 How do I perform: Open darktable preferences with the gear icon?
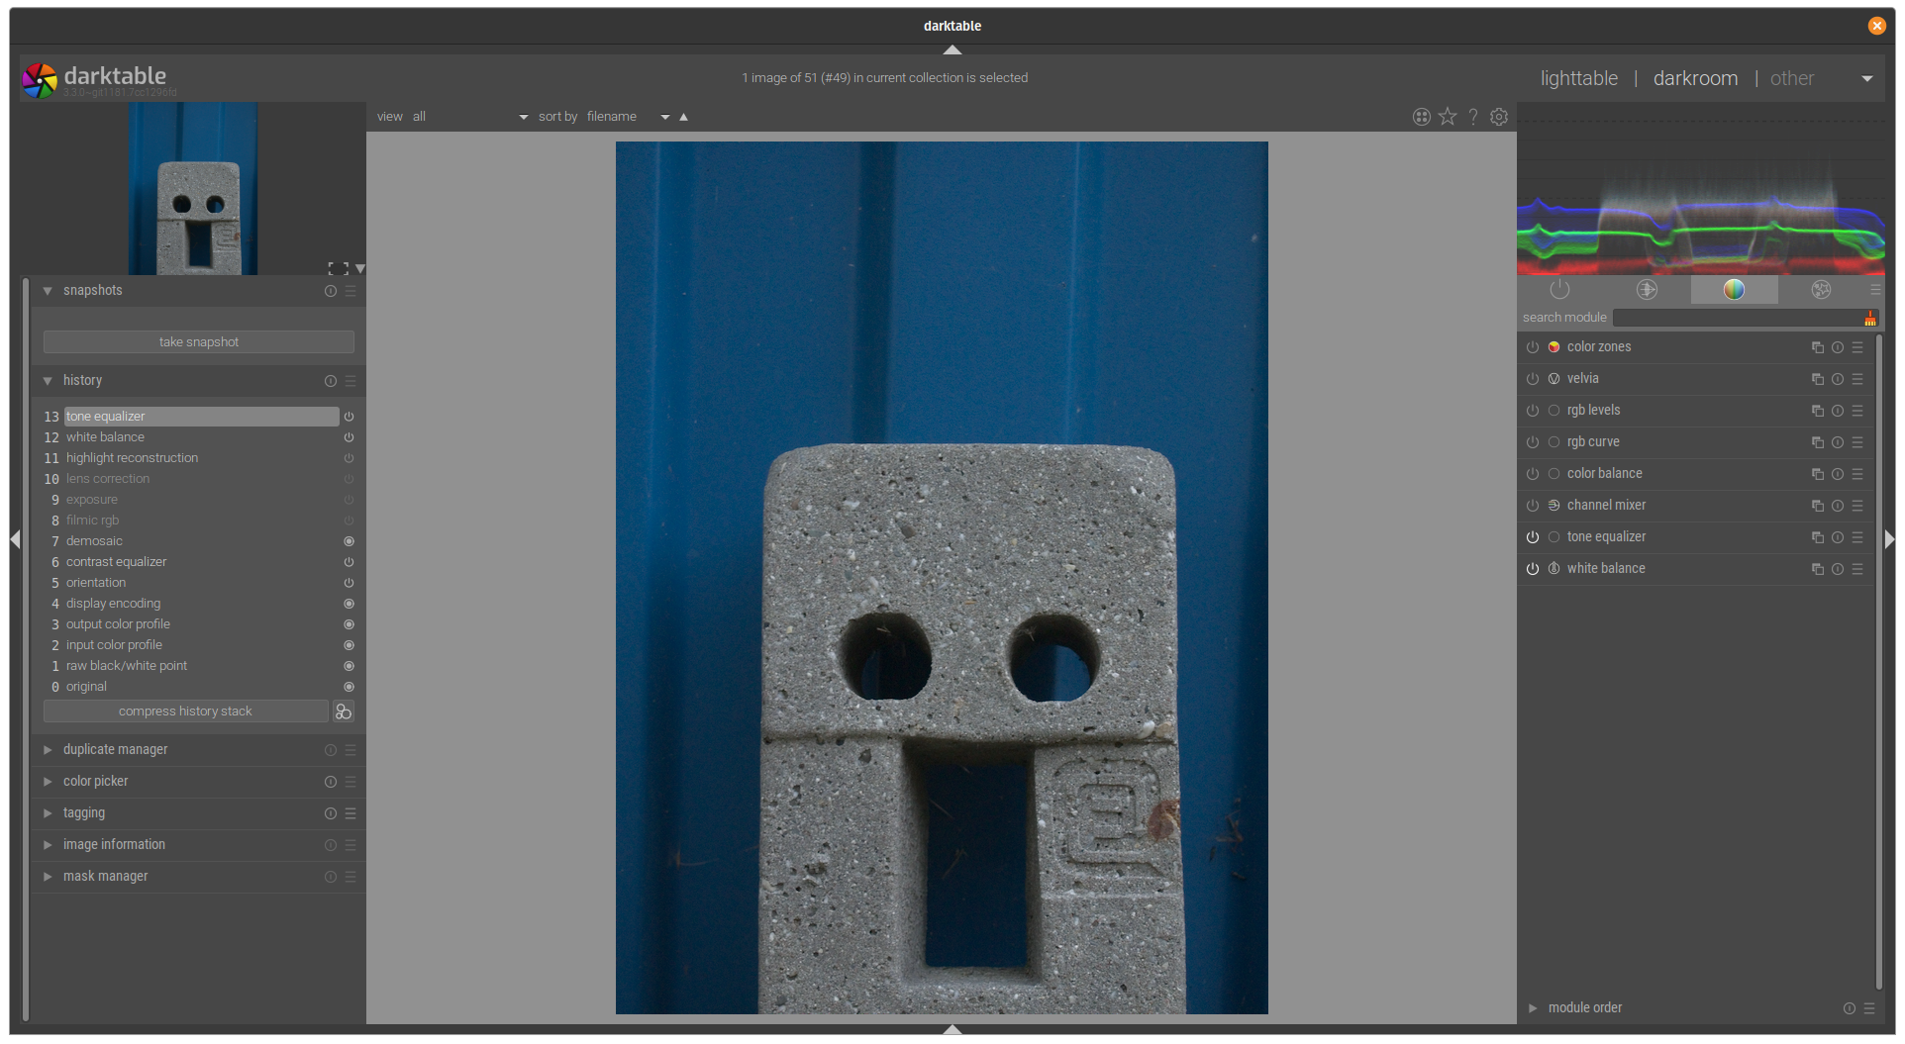click(1498, 116)
